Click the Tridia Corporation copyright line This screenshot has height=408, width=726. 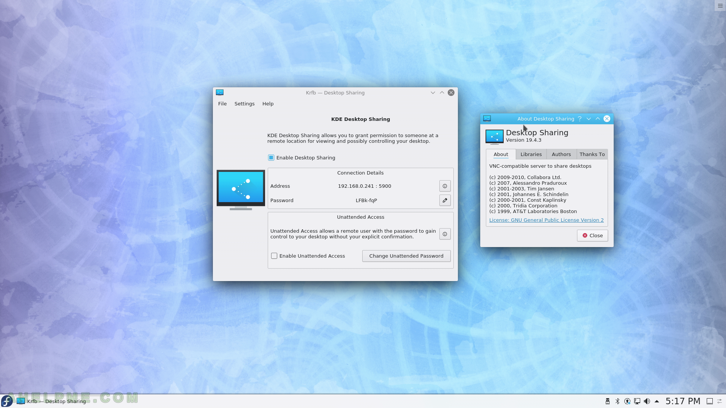[x=523, y=206]
